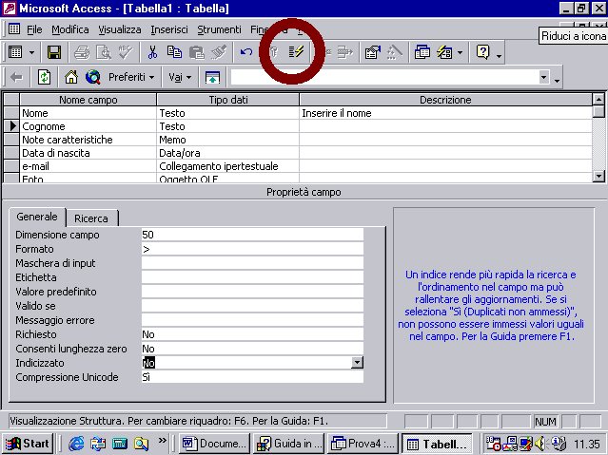
Task: Open Print Preview from the toolbar
Action: coord(104,52)
